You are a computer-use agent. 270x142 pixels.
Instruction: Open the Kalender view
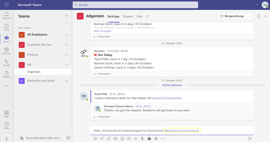[7, 51]
